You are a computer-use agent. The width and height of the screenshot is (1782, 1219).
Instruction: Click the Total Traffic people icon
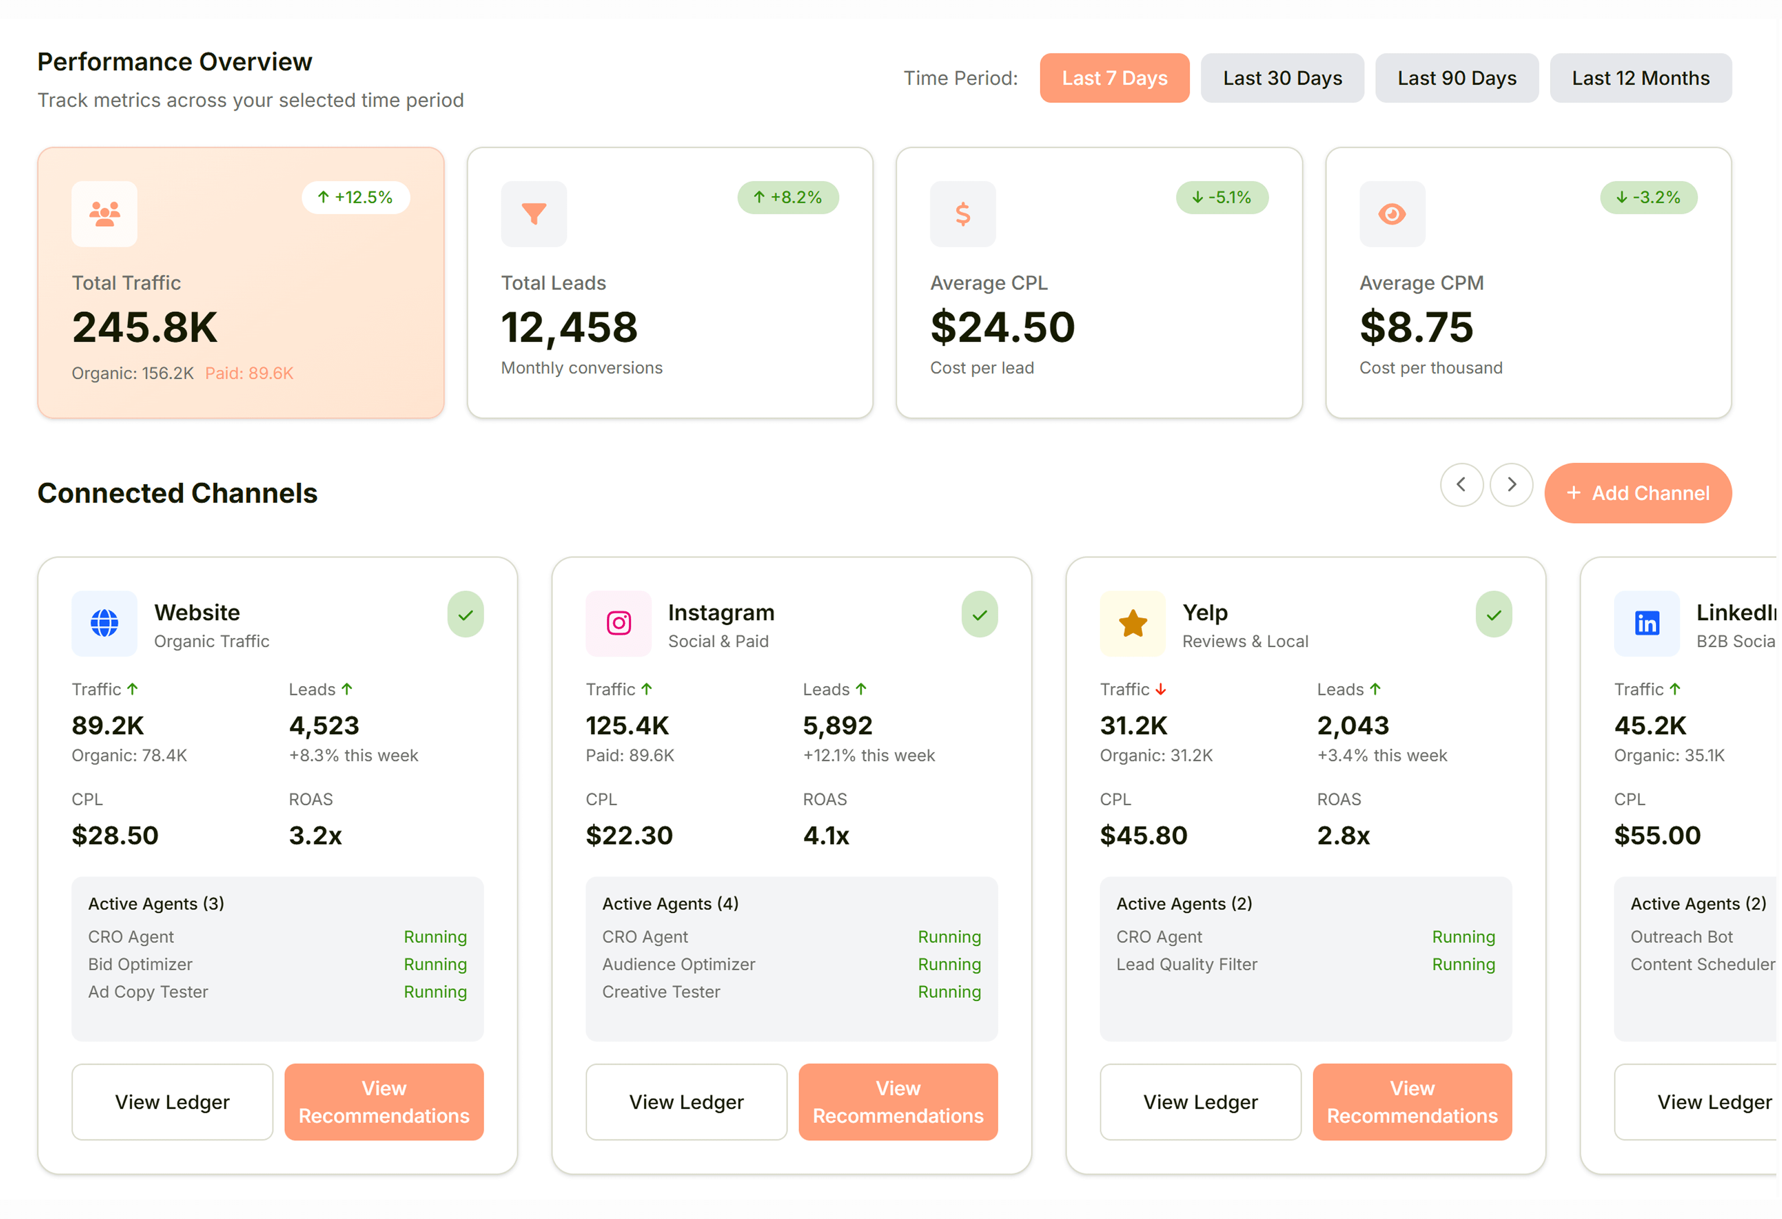click(104, 214)
